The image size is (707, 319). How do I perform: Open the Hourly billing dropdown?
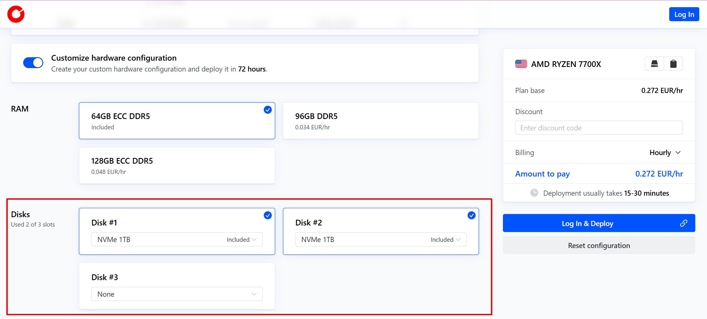[665, 152]
